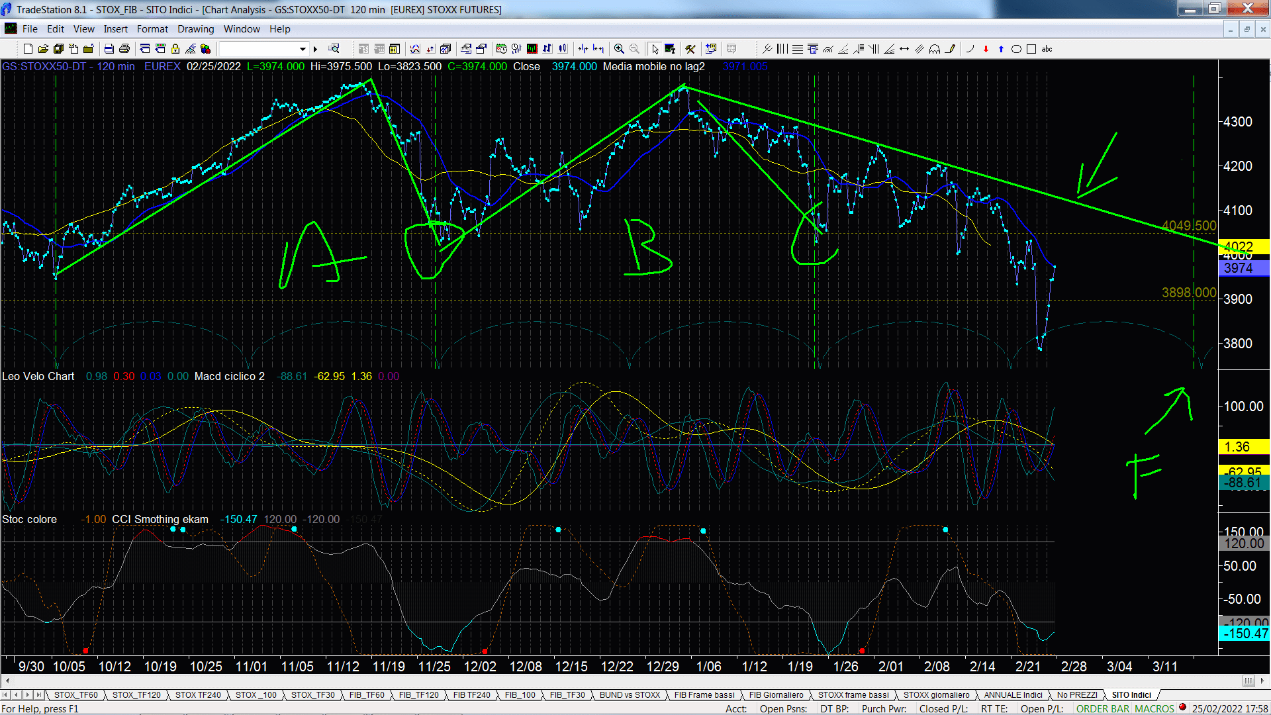The width and height of the screenshot is (1271, 715).
Task: Select the abc text drawing tool
Action: (x=1047, y=49)
